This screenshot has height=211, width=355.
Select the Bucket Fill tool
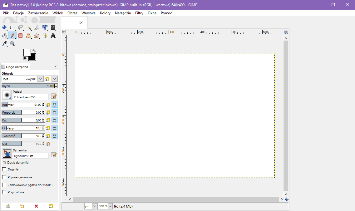(x=4, y=36)
